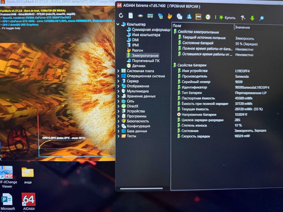Click the magnifier search icon in toolbar
The width and height of the screenshot is (283, 212).
tap(261, 18)
